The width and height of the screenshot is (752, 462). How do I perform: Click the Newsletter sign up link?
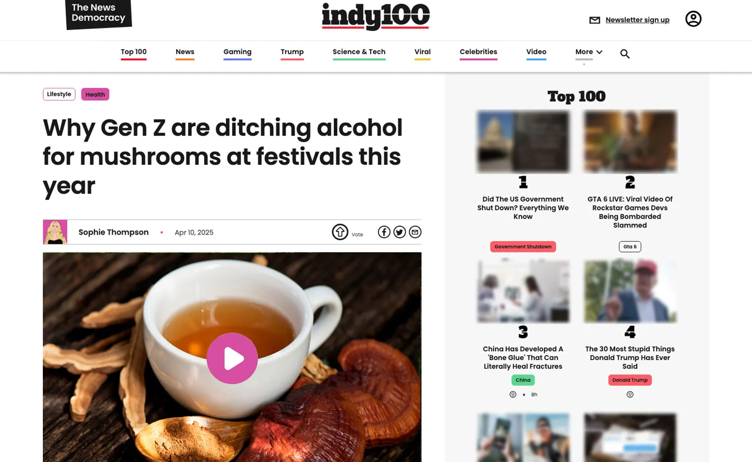point(637,20)
